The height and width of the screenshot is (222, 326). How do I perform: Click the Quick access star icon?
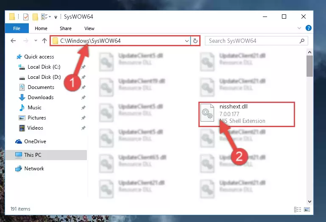19,56
